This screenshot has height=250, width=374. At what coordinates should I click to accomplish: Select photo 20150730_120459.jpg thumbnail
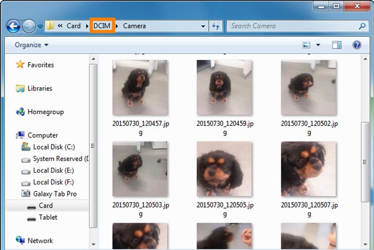point(224,87)
